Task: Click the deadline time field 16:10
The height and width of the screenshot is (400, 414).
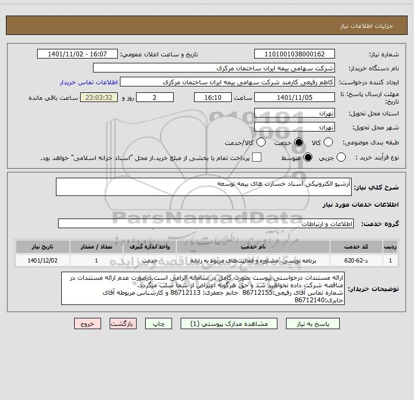Action: (x=213, y=98)
